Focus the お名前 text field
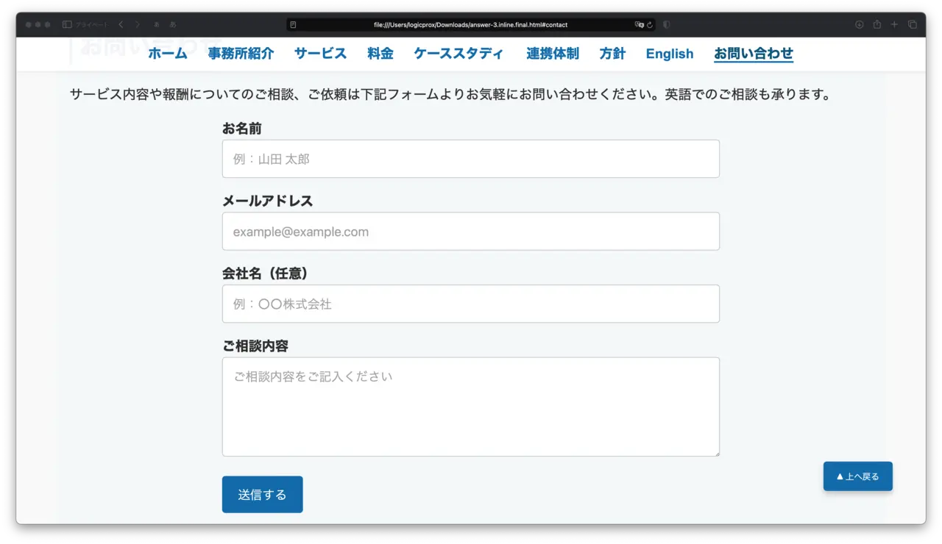The height and width of the screenshot is (544, 942). [x=470, y=159]
